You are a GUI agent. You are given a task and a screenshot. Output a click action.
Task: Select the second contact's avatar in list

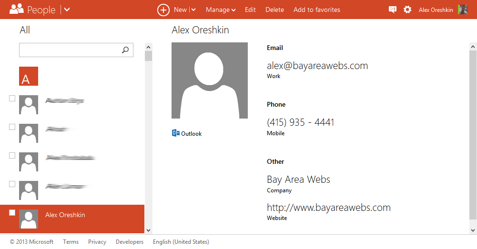(x=29, y=133)
